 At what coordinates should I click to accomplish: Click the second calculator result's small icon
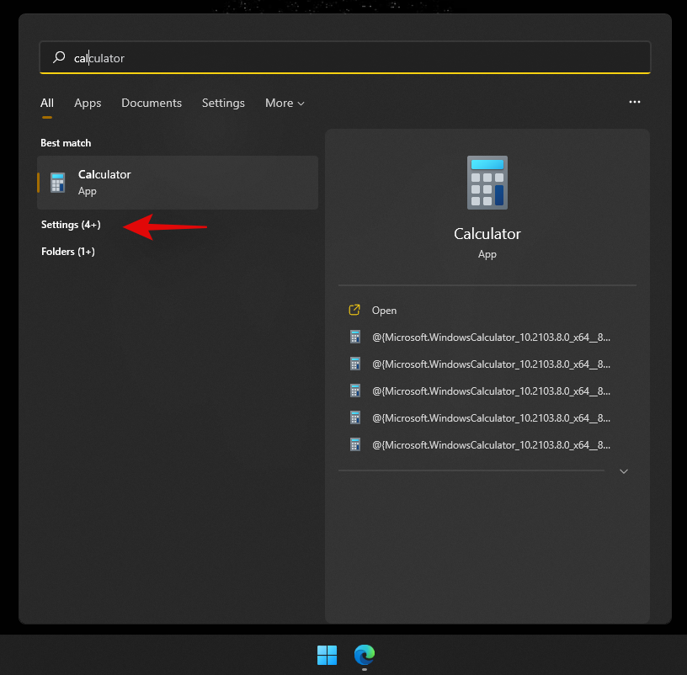pyautogui.click(x=354, y=364)
